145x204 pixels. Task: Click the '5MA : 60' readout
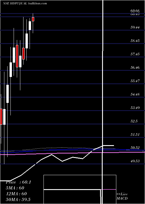pos(15,188)
